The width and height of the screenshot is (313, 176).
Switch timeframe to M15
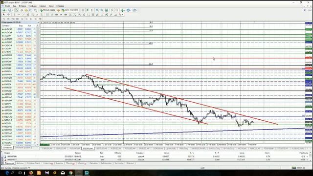click(x=13, y=19)
